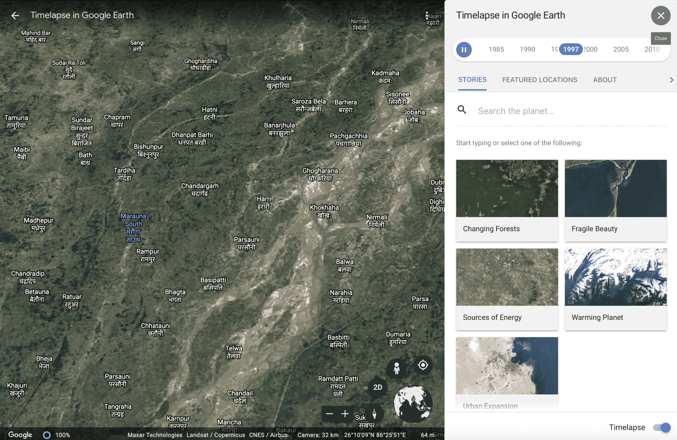
Task: Click the mini globe overview
Action: pos(413,404)
